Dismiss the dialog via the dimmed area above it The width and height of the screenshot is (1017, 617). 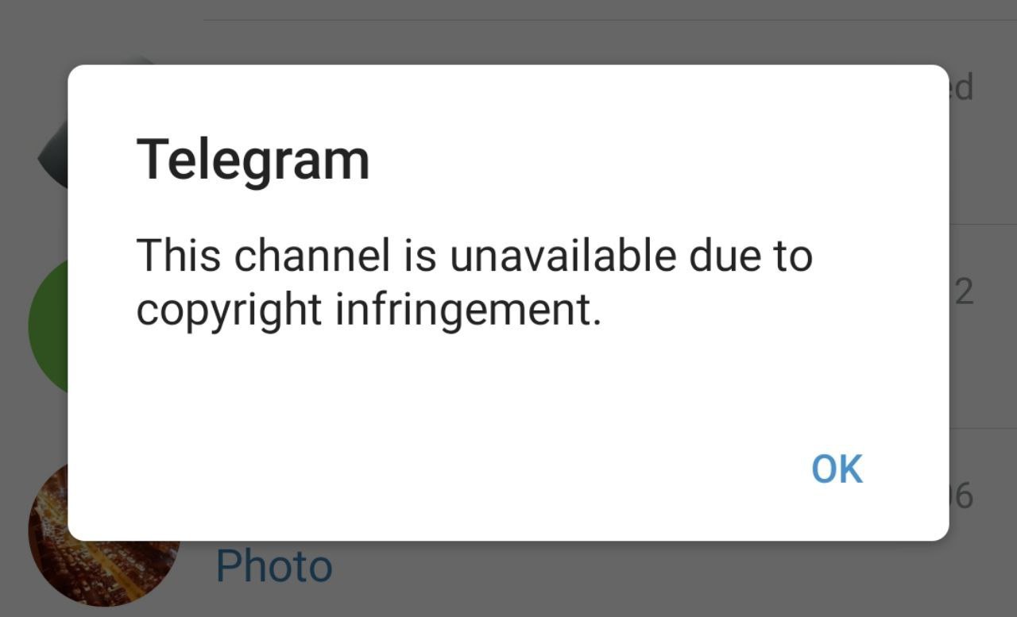(x=508, y=32)
